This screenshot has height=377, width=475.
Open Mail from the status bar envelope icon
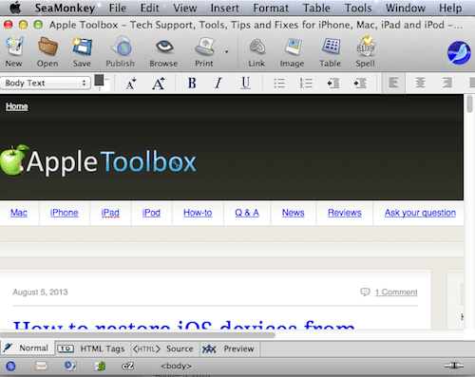(41, 367)
